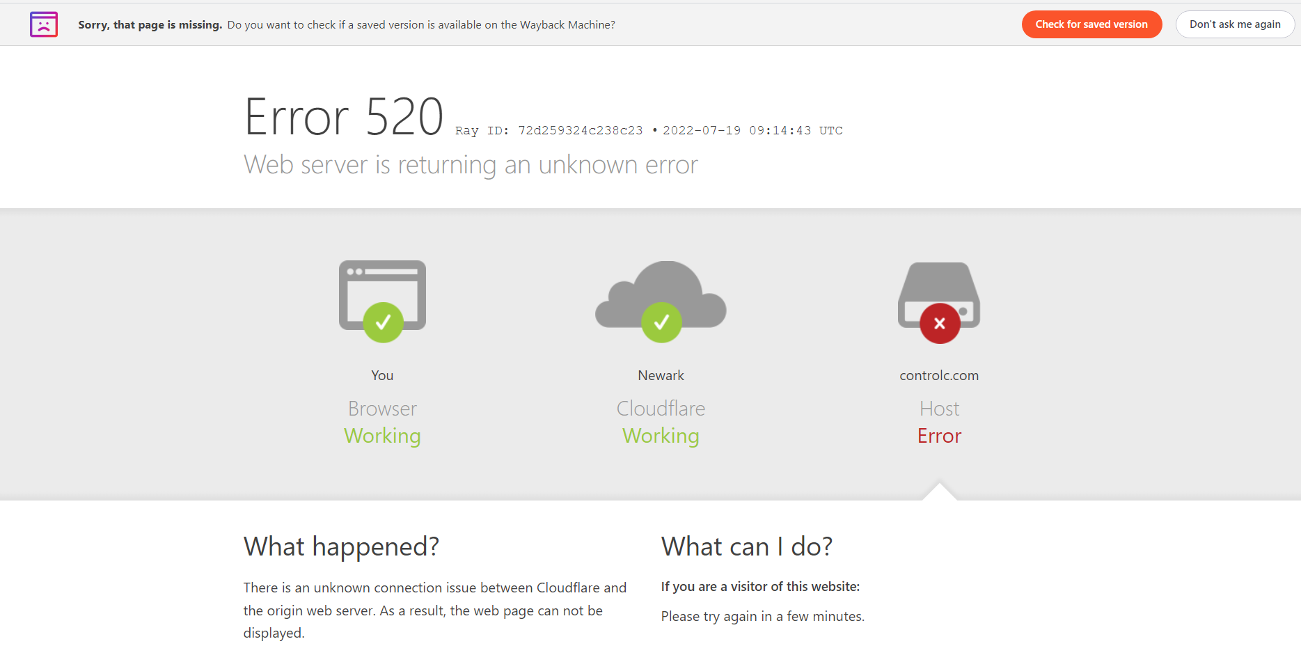Click the unknown connection issue paragraph

tap(435, 610)
